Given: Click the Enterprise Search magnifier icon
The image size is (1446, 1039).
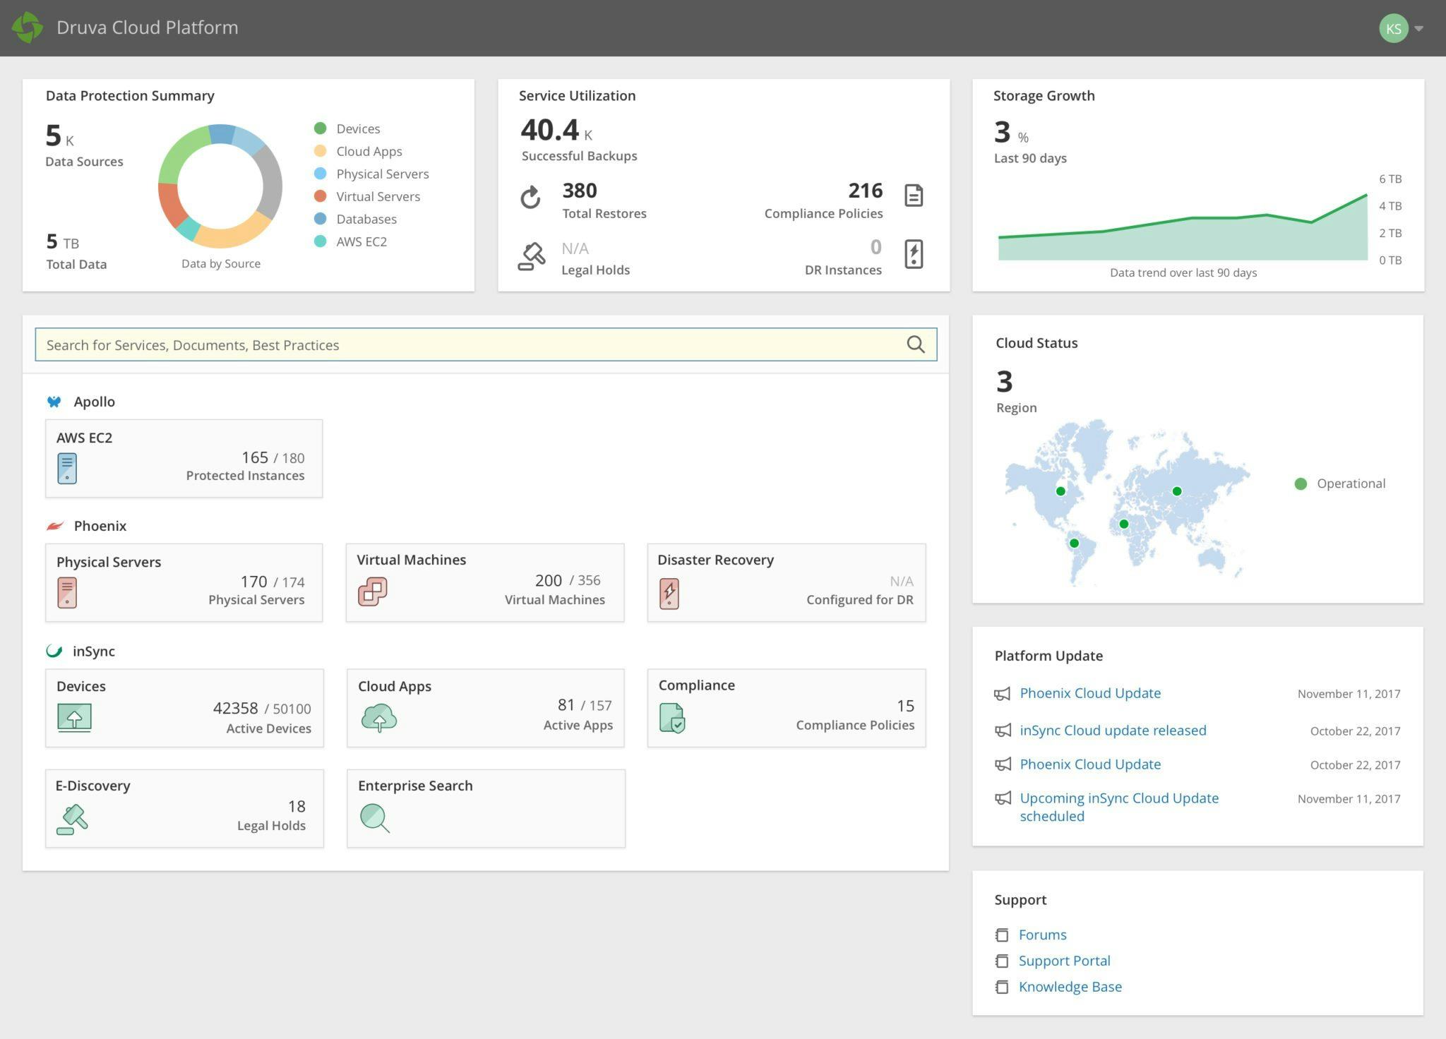Looking at the screenshot, I should click(374, 817).
